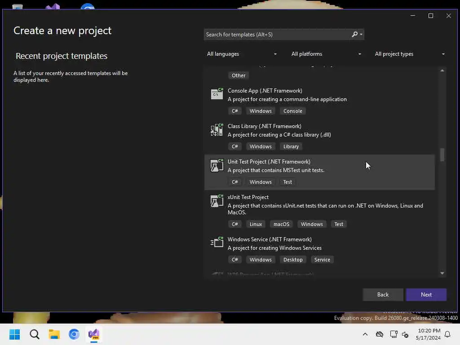Click the Visual Studio taskbar icon
Viewport: 460px width, 345px height.
click(x=94, y=334)
